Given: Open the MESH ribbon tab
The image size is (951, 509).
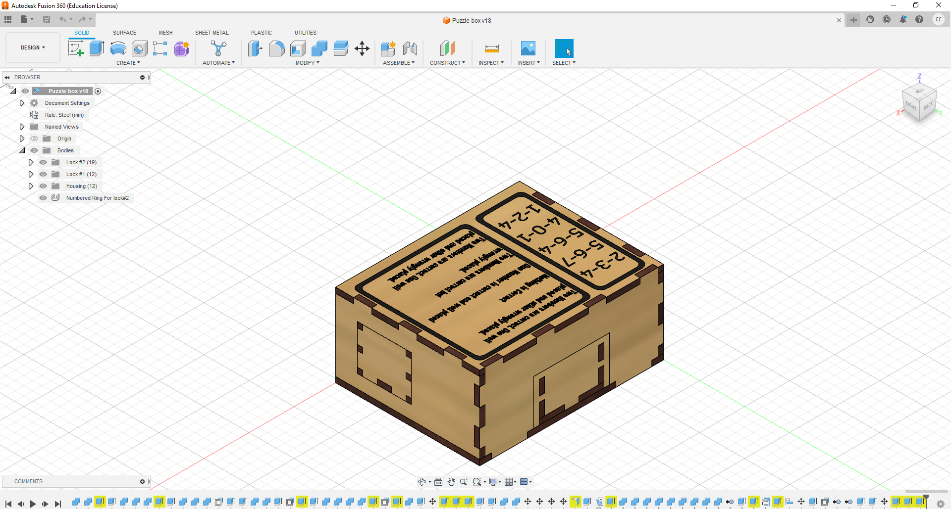Looking at the screenshot, I should click(166, 33).
